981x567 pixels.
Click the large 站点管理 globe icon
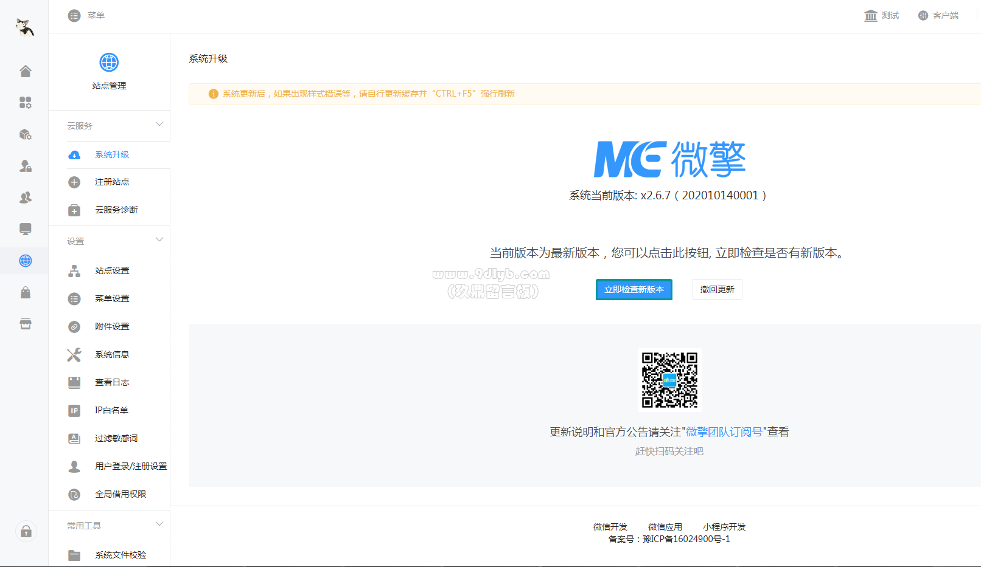(x=109, y=62)
